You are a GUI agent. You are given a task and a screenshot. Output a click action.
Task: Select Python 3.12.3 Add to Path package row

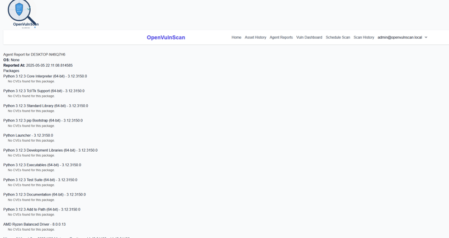click(x=42, y=209)
